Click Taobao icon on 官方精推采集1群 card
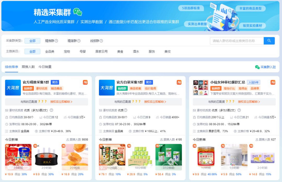This screenshot has width=282, height=182. tap(85, 82)
